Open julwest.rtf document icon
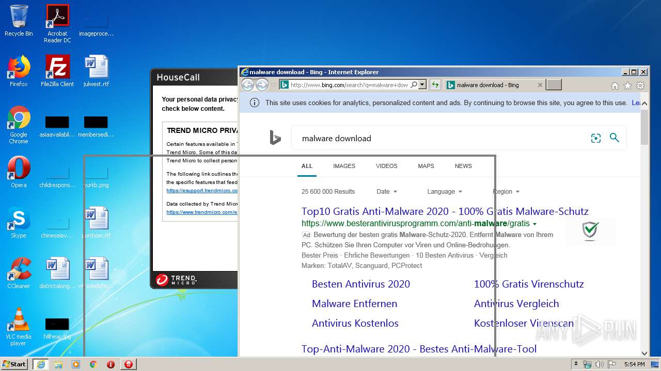 (96, 71)
